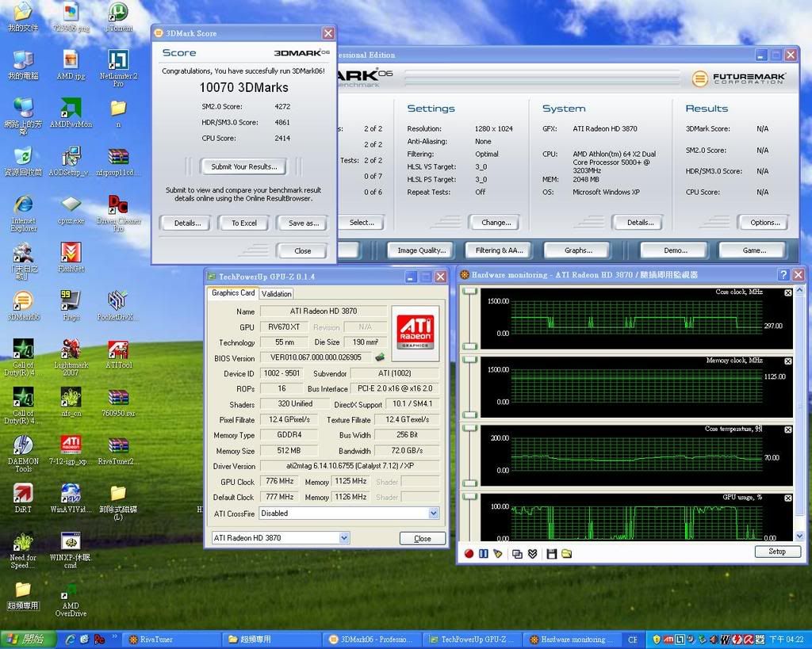Click the save floppy icon in Hardware monitoring
This screenshot has height=649, width=812.
click(552, 554)
